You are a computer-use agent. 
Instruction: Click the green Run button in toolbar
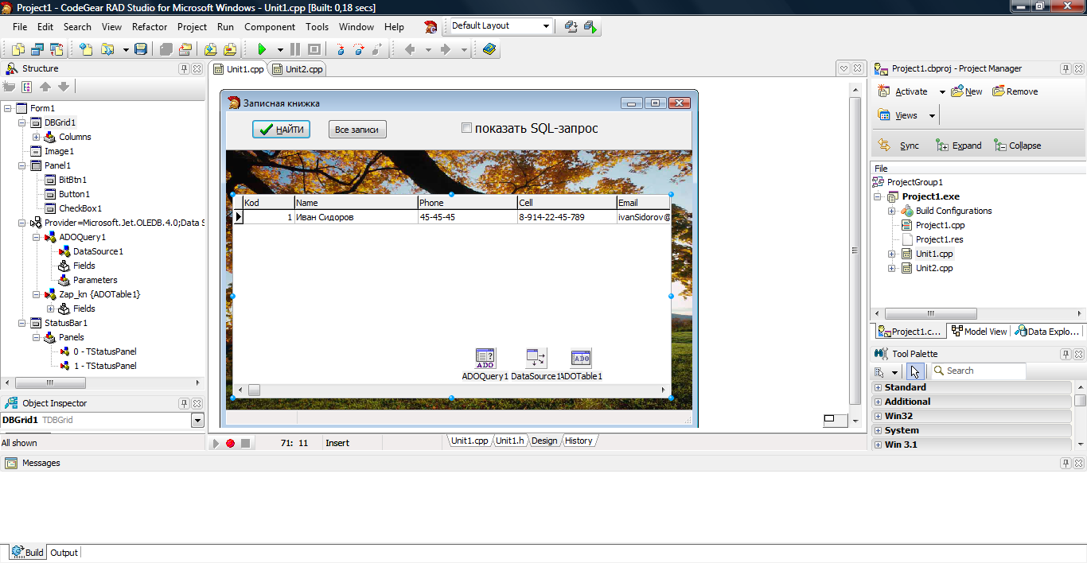point(261,49)
